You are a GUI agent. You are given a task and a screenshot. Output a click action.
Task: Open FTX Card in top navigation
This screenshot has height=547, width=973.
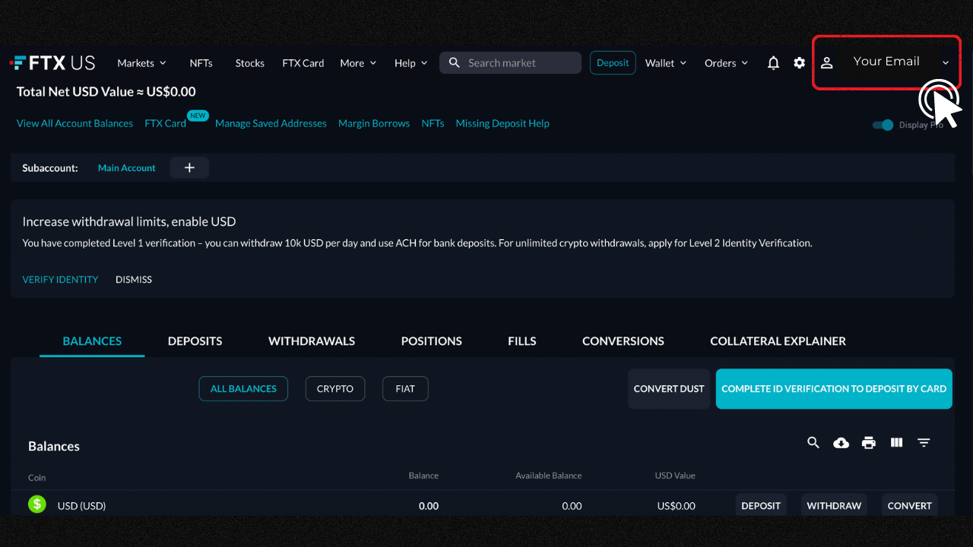[x=303, y=63]
